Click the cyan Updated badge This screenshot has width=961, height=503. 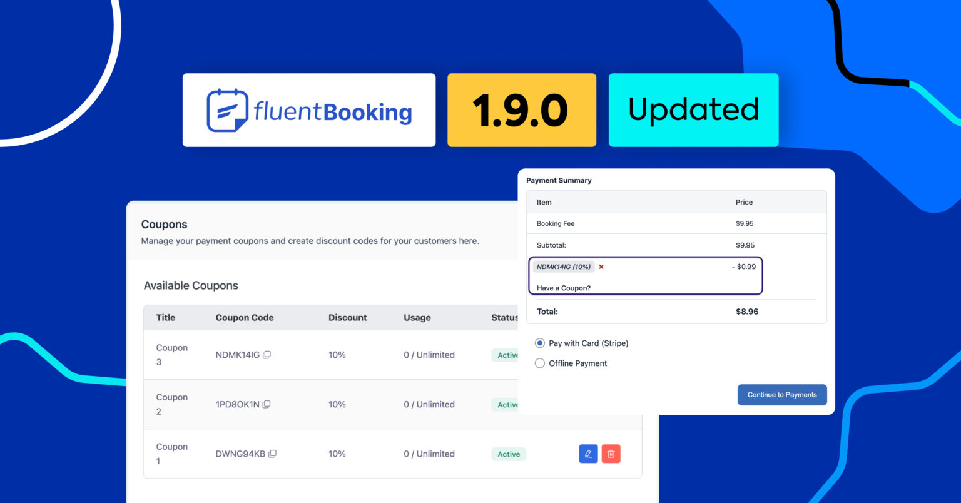[x=693, y=110]
